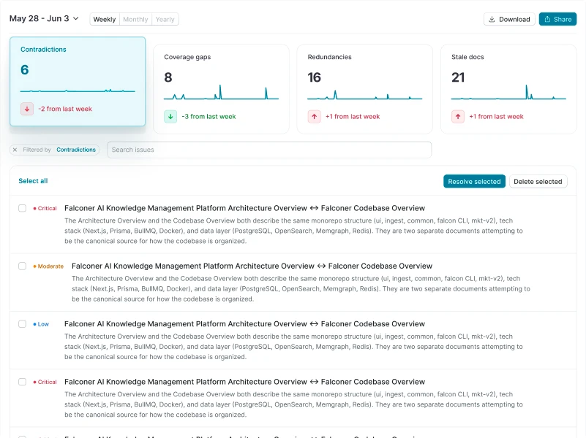
Task: Switch to the Yearly tab
Action: (165, 20)
